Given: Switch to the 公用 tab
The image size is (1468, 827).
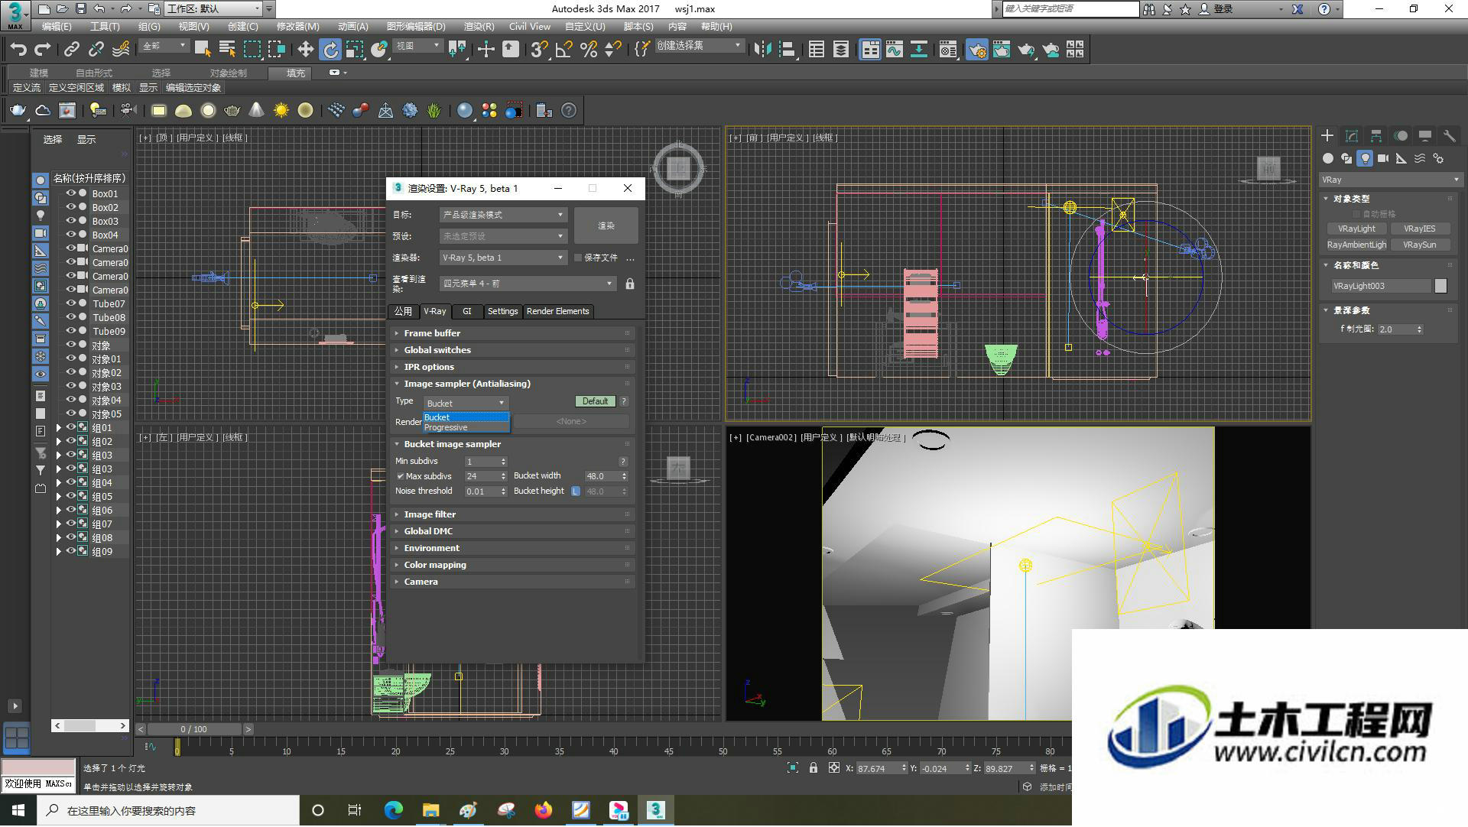Looking at the screenshot, I should 403,311.
